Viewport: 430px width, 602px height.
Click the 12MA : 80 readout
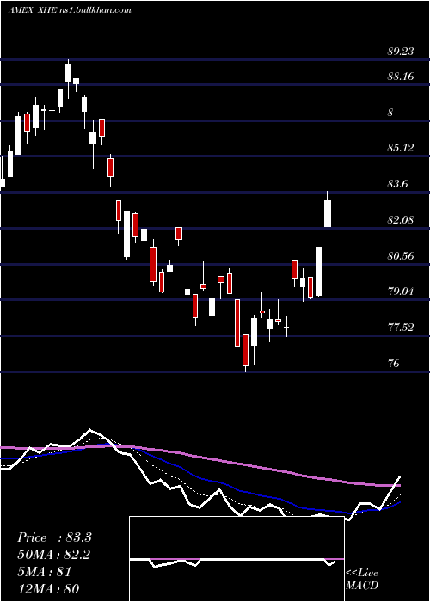coord(48,588)
